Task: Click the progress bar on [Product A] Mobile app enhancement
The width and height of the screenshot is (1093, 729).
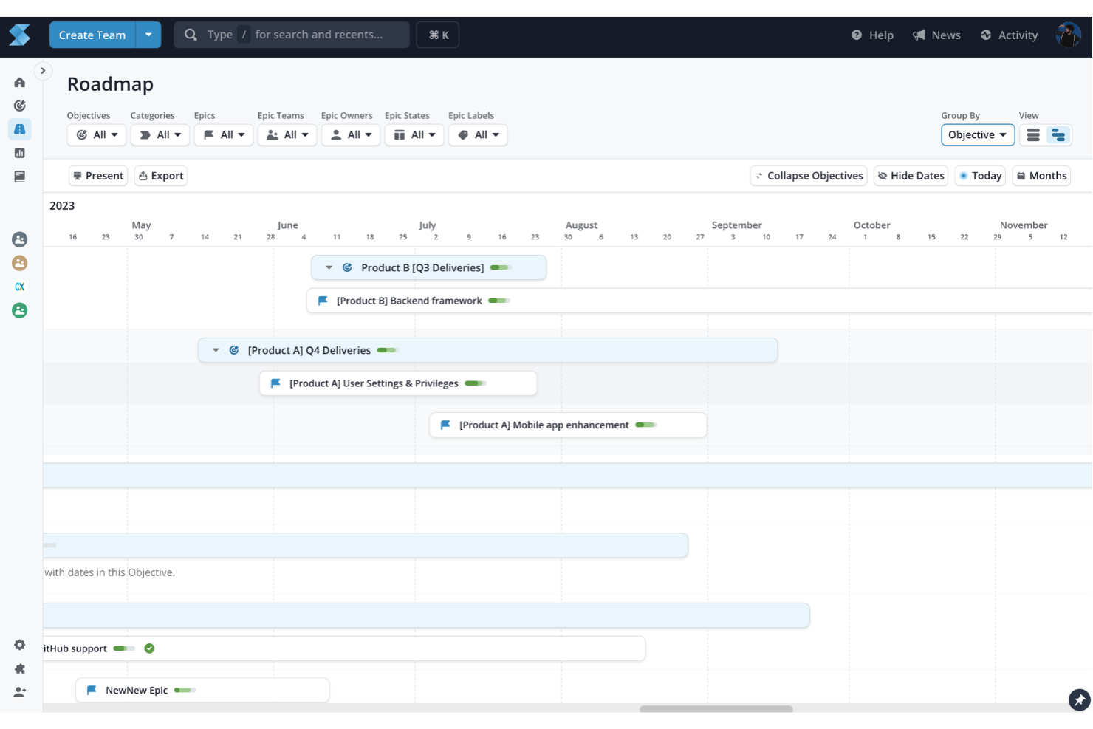Action: point(644,425)
